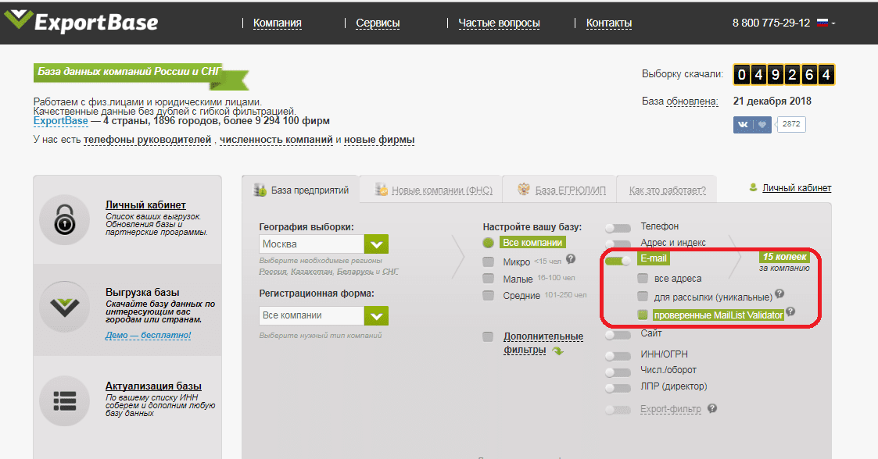This screenshot has width=878, height=459.
Task: Click Актуализация базы sidebar heading
Action: tap(153, 386)
